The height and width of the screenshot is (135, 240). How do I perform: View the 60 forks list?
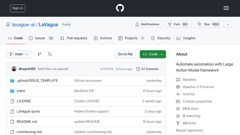pos(186,123)
